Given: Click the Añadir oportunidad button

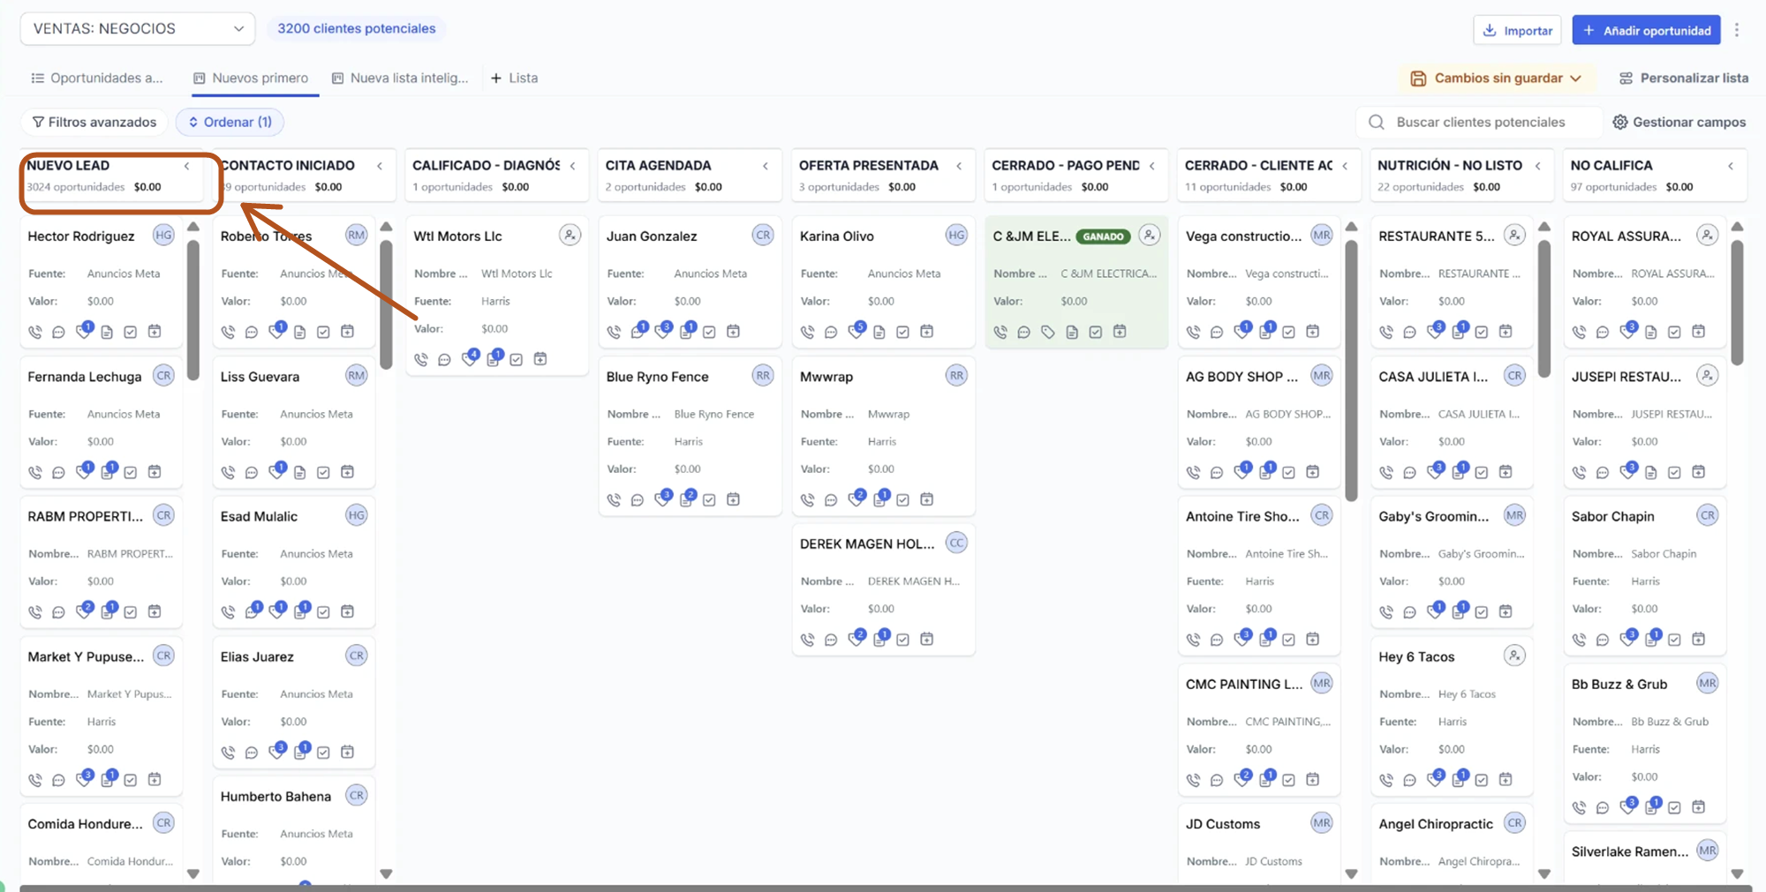Looking at the screenshot, I should click(x=1647, y=30).
